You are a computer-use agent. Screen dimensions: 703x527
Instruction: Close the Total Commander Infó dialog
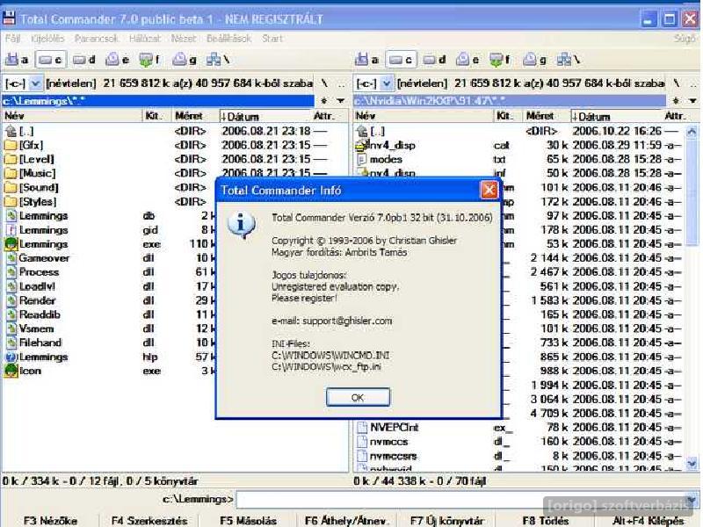[x=489, y=190]
